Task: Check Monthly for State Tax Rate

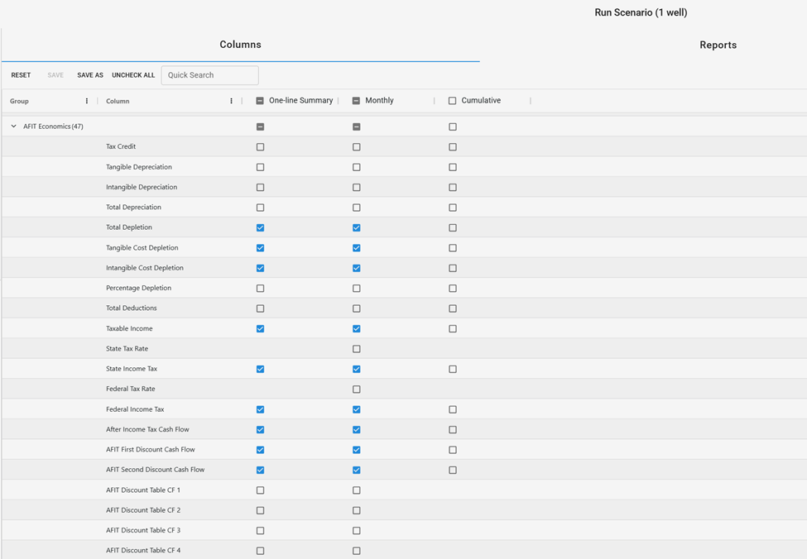Action: point(357,349)
